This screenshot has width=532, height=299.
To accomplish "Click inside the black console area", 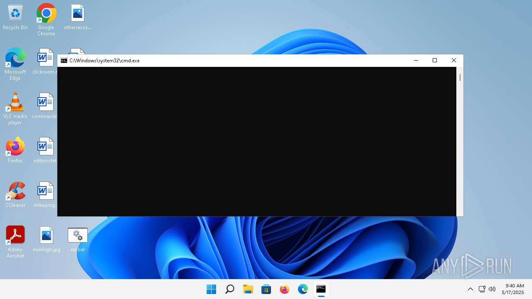I will [x=257, y=142].
